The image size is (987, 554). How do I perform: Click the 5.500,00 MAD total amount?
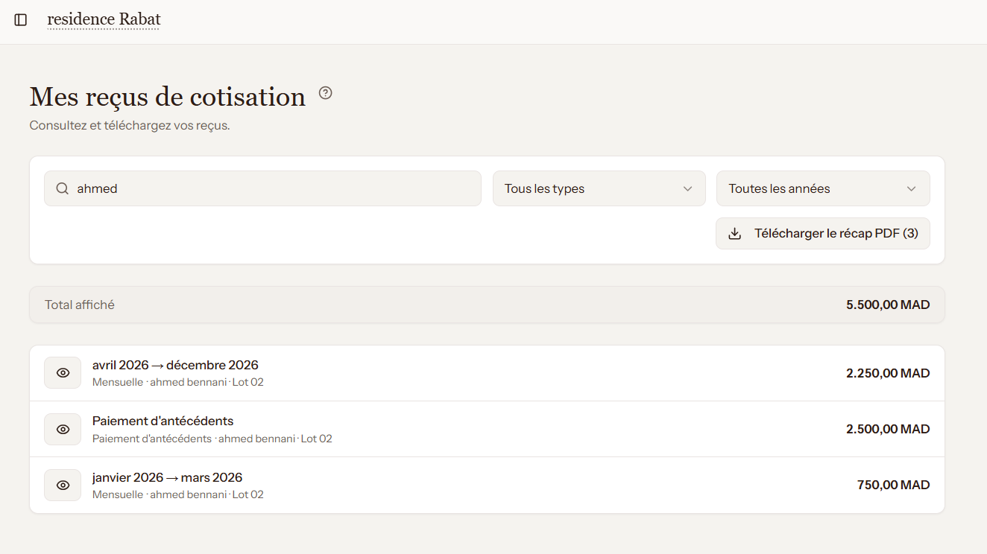pos(888,305)
